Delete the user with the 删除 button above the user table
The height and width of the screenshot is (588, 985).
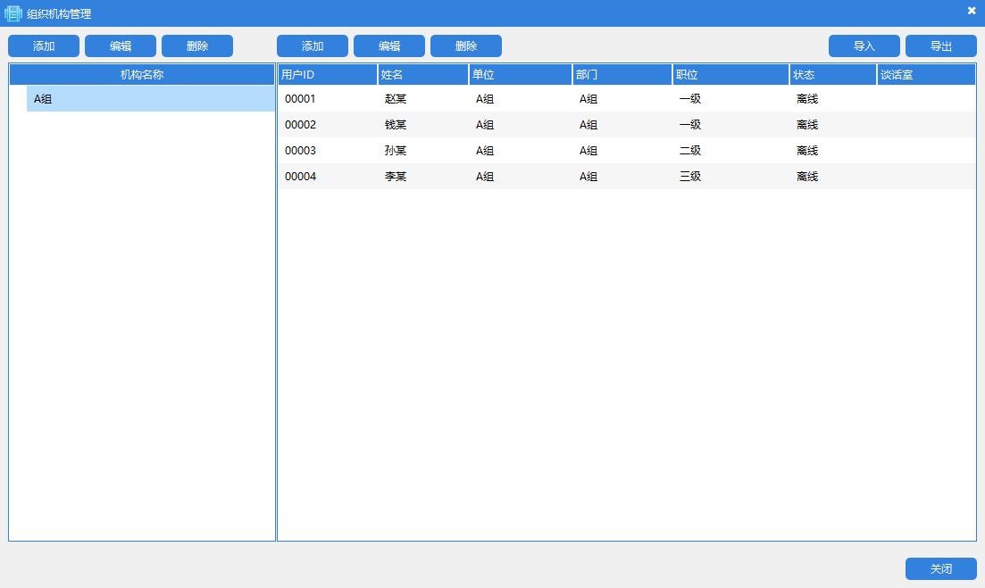(466, 46)
